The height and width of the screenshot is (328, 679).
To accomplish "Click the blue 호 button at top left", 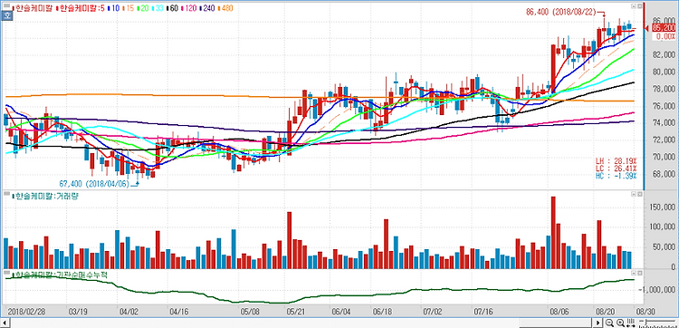I will coord(6,16).
